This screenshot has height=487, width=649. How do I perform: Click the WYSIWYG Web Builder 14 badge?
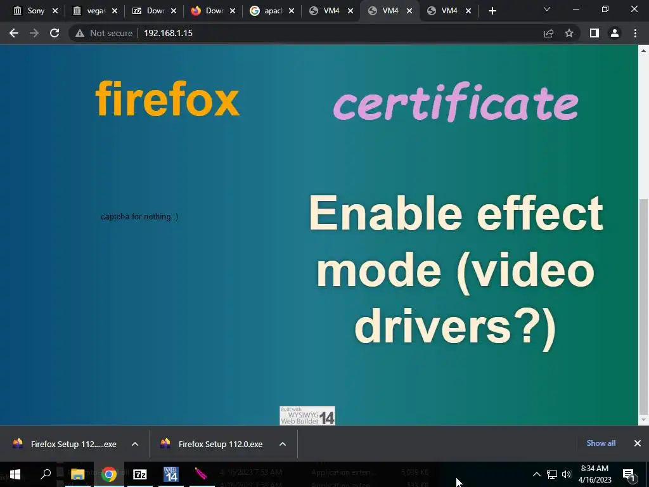[x=307, y=415]
